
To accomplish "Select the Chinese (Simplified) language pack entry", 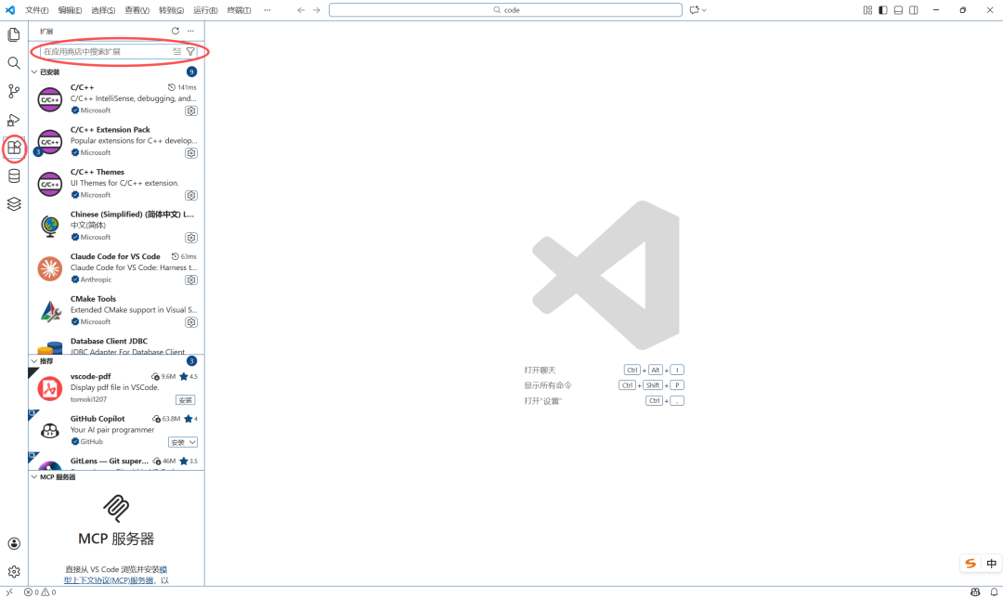I will point(116,226).
